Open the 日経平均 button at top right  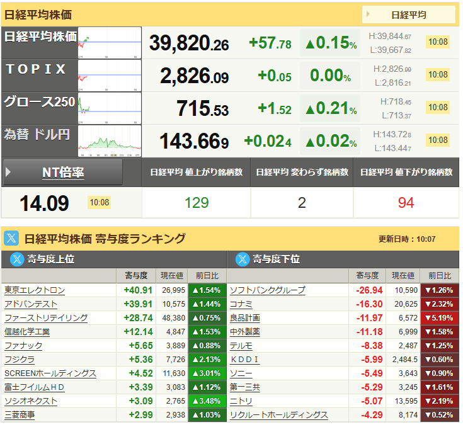coord(409,14)
